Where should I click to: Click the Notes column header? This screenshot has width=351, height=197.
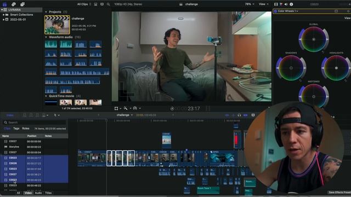[48, 136]
